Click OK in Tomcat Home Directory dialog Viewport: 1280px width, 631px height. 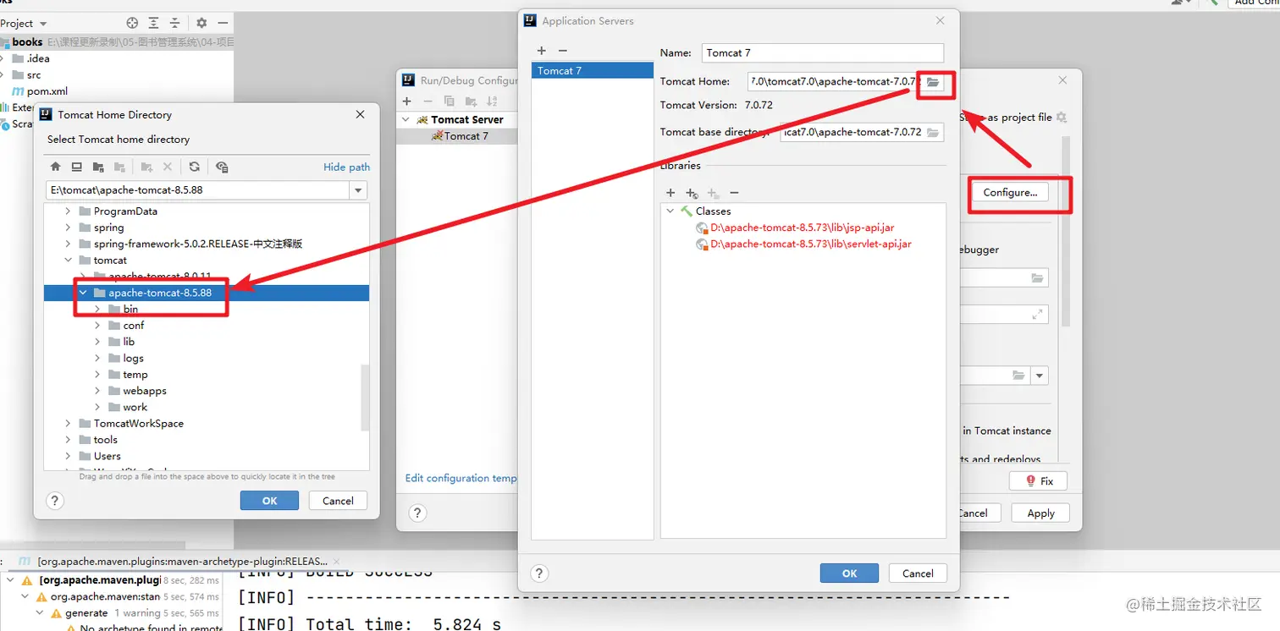point(269,501)
